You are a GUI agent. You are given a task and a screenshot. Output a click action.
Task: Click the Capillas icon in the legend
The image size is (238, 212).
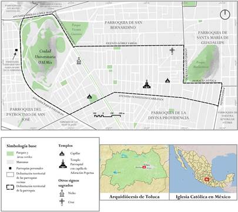pyautogui.click(x=62, y=153)
